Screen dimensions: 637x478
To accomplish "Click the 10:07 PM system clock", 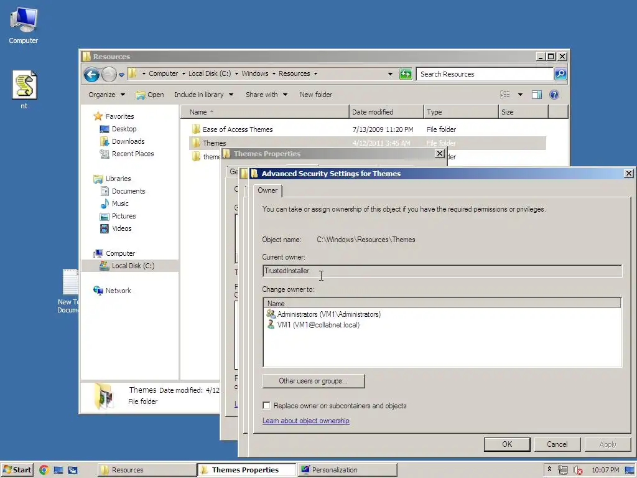I will coord(605,470).
